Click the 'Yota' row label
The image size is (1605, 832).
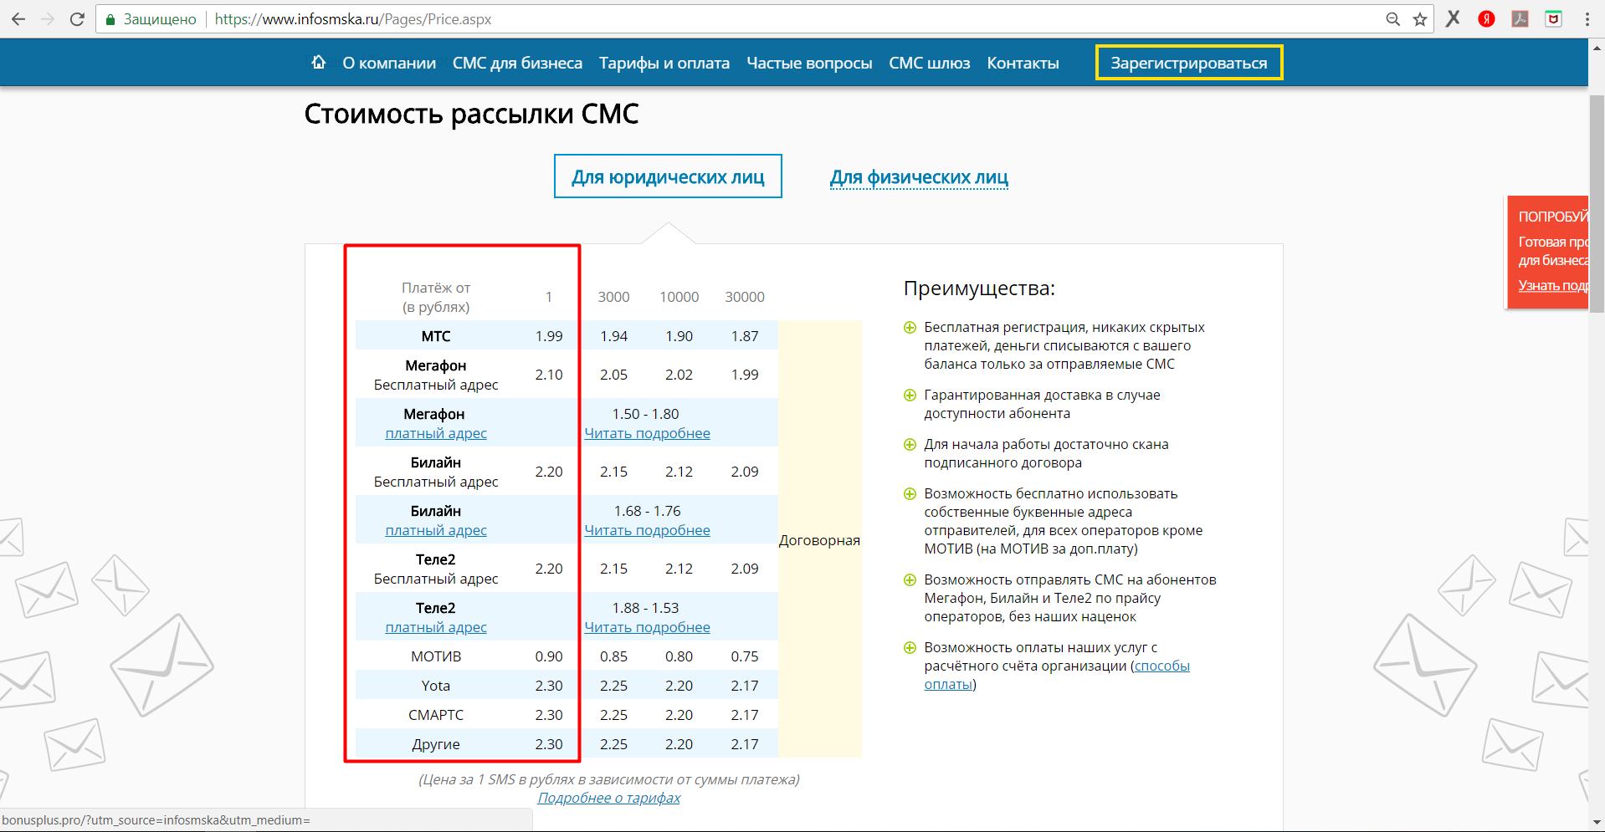[436, 686]
